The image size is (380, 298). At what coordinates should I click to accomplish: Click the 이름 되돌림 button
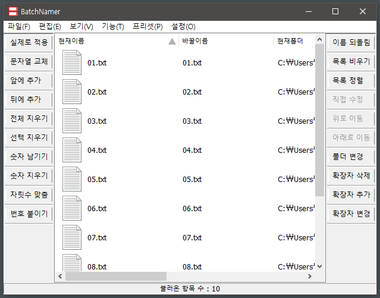coord(351,42)
